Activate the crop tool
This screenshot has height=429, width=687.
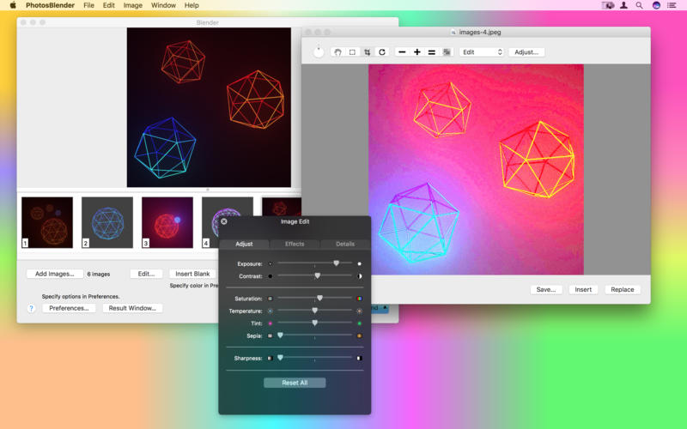click(x=367, y=52)
